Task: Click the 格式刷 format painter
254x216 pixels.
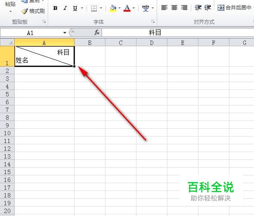Action: (33, 11)
